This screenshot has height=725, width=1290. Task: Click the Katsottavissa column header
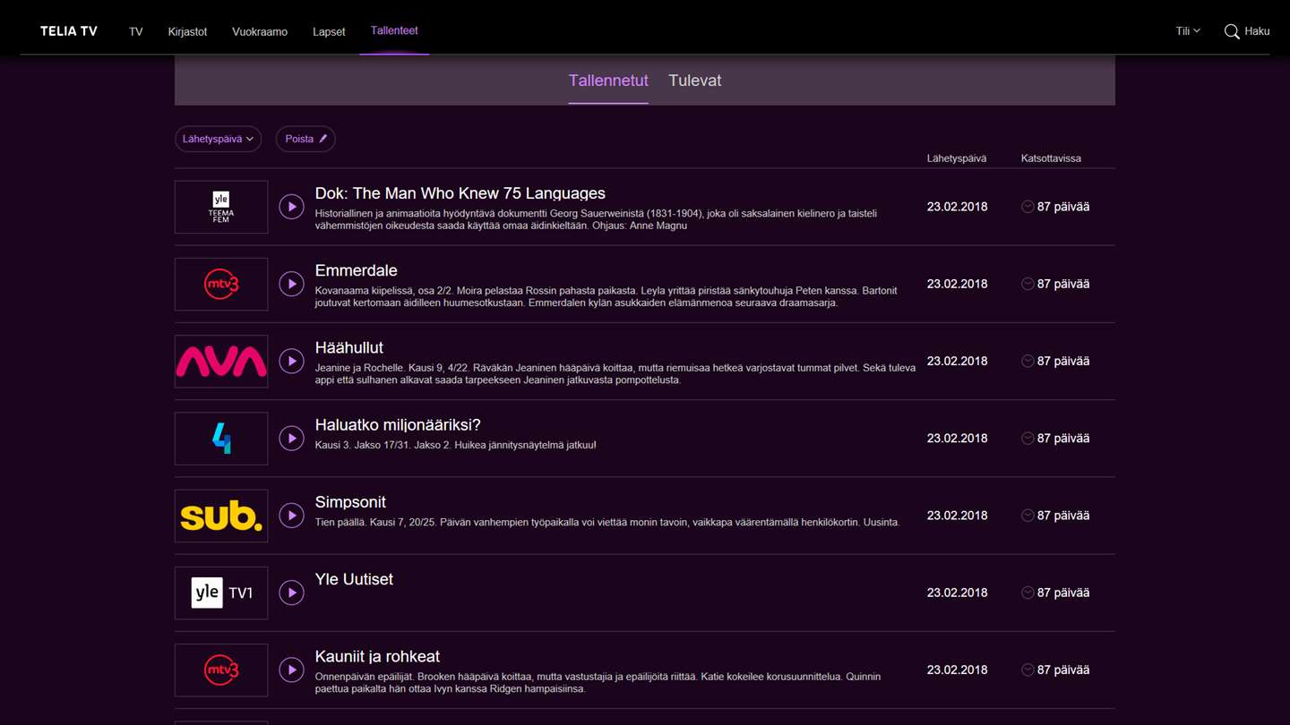[1051, 158]
